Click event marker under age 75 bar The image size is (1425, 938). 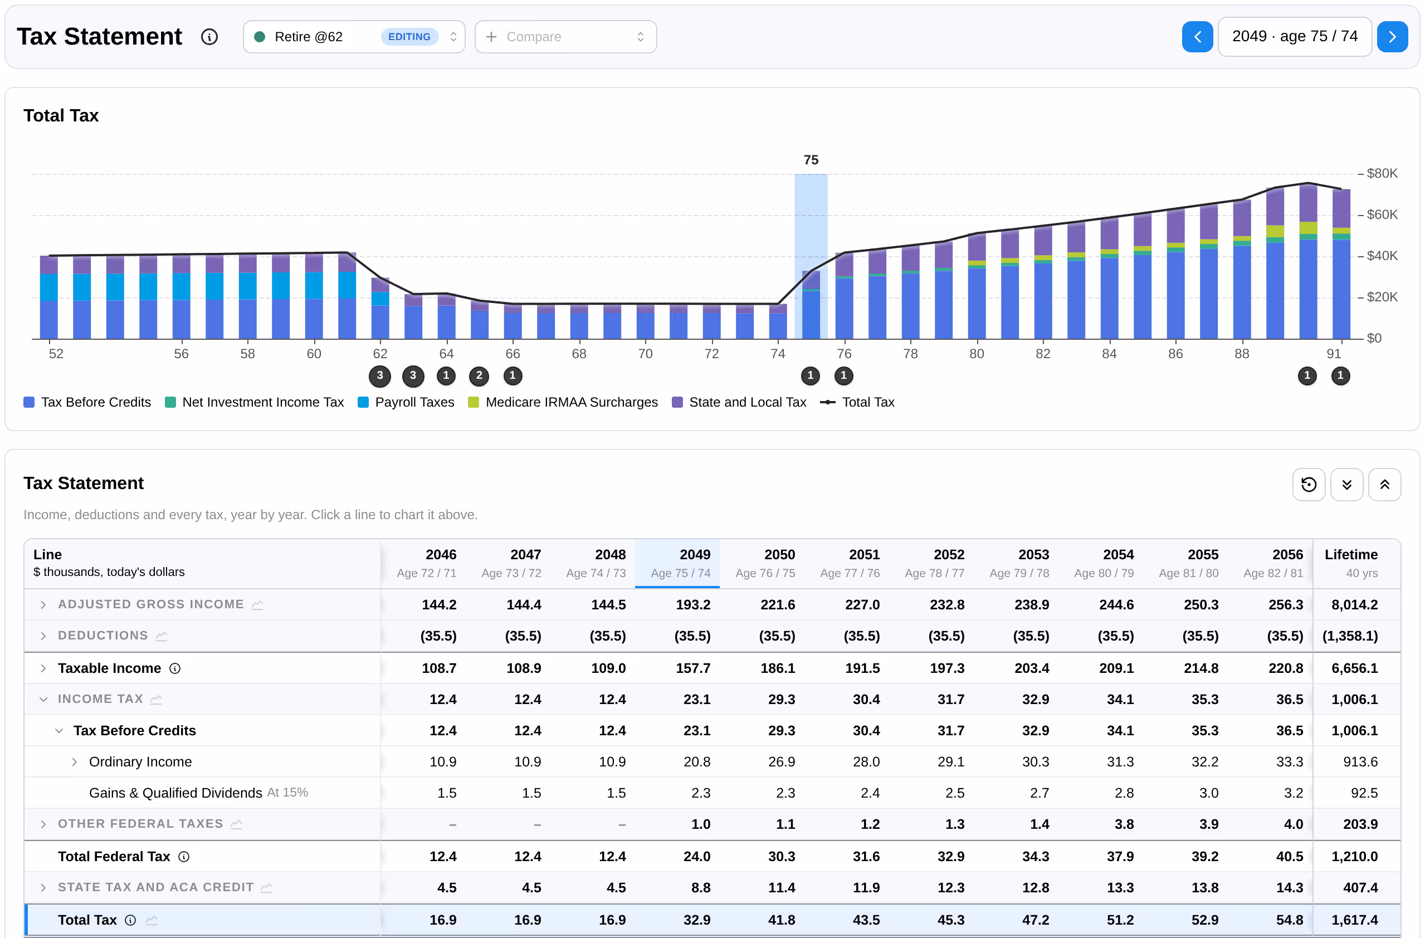[x=810, y=376]
